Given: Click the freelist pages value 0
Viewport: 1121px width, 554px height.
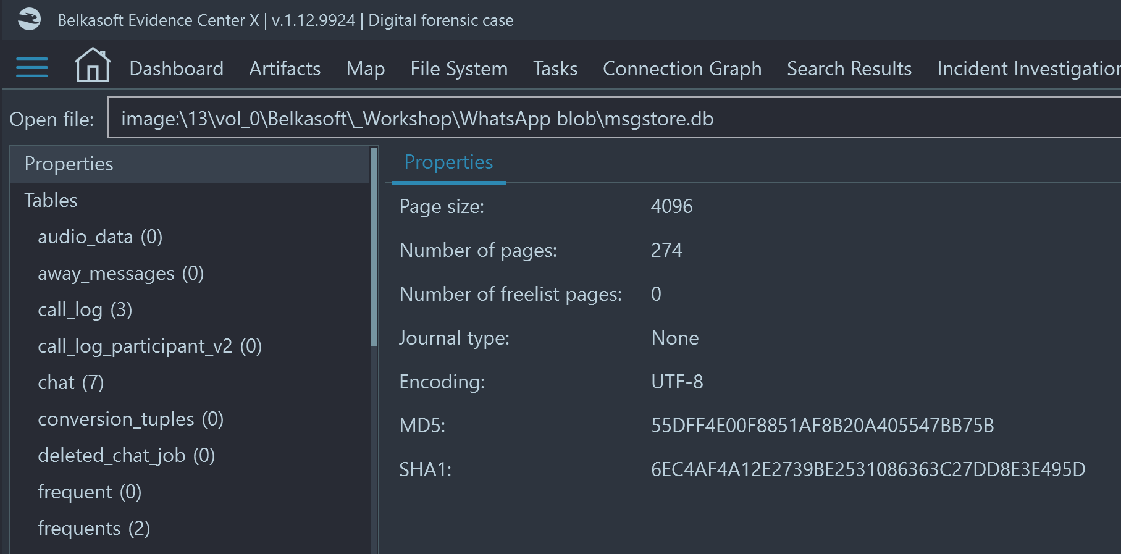Looking at the screenshot, I should pos(656,294).
